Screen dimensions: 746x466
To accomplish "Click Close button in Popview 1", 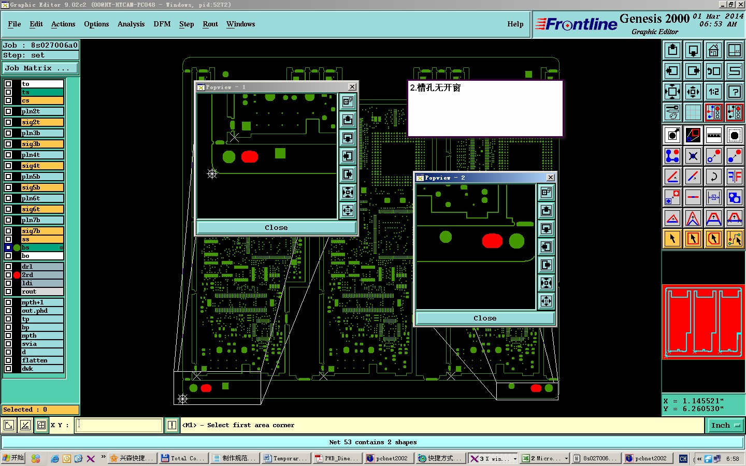I will 276,227.
